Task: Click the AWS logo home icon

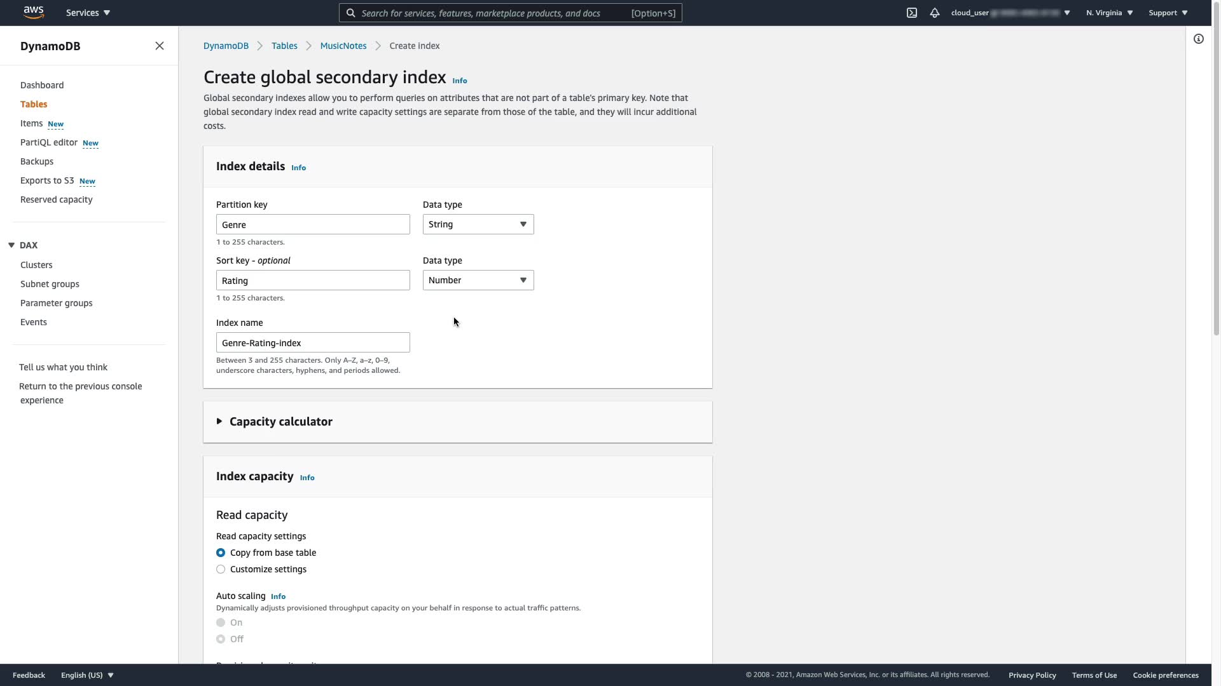Action: click(33, 12)
